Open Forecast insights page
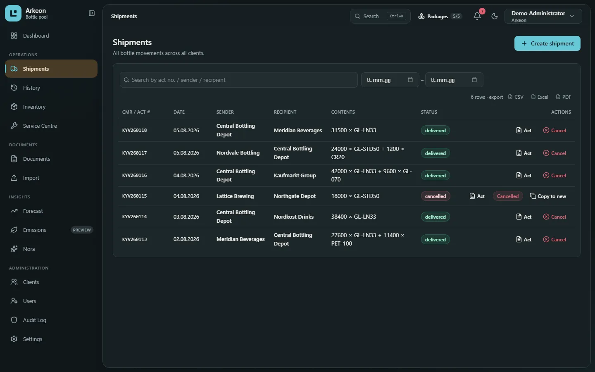The width and height of the screenshot is (595, 372). [x=51, y=211]
